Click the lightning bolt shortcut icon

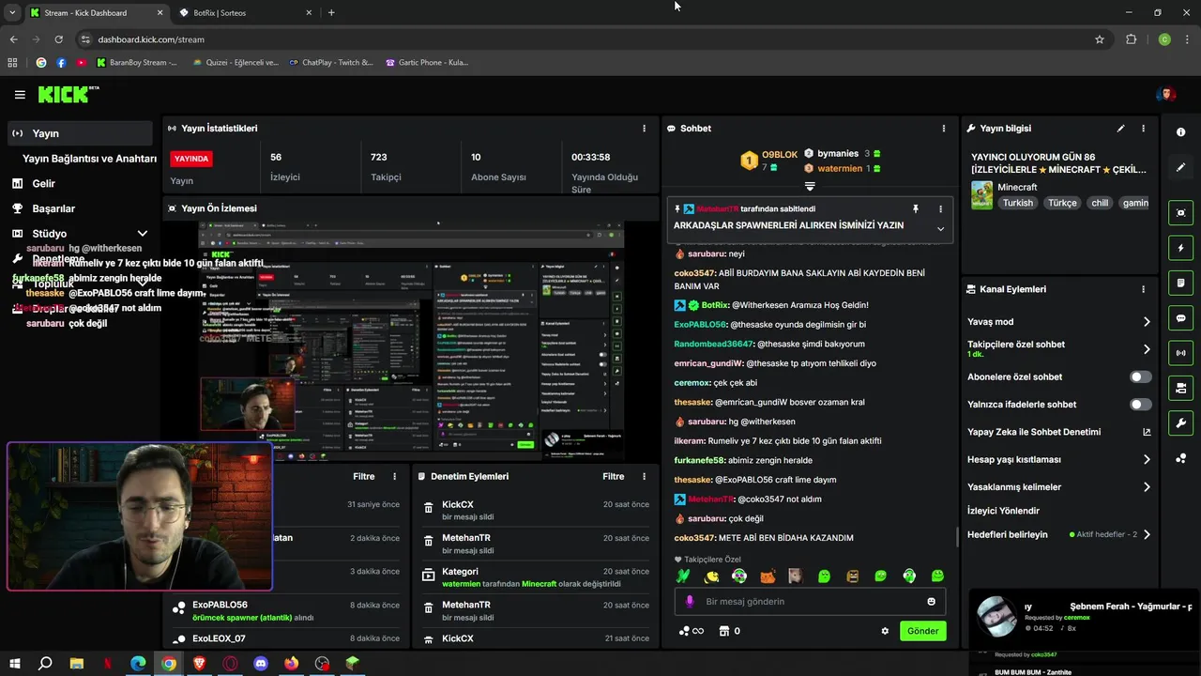1180,248
